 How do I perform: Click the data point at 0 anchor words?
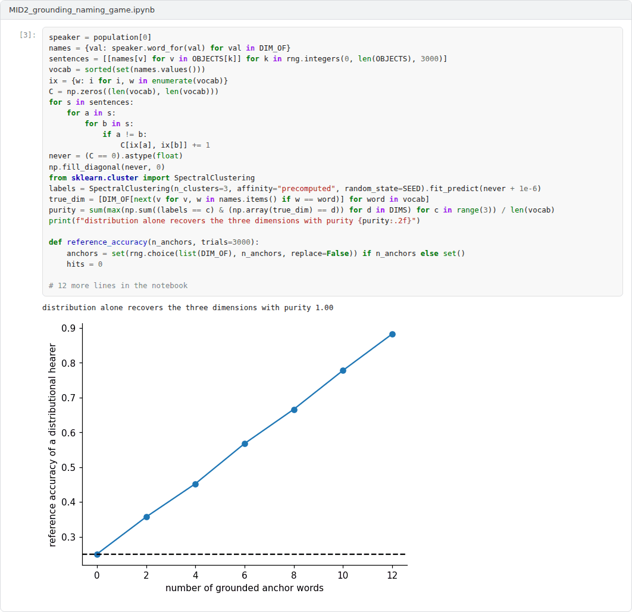(x=97, y=554)
